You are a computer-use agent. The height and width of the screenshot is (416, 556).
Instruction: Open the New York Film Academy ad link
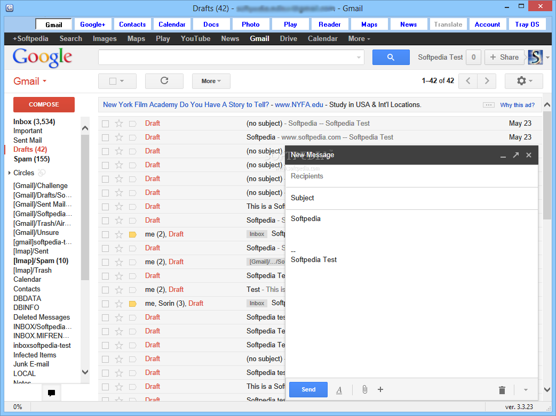tap(186, 105)
